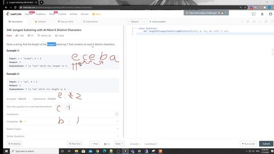
Task: Open the Python3 language dropdown
Action: click(x=137, y=22)
